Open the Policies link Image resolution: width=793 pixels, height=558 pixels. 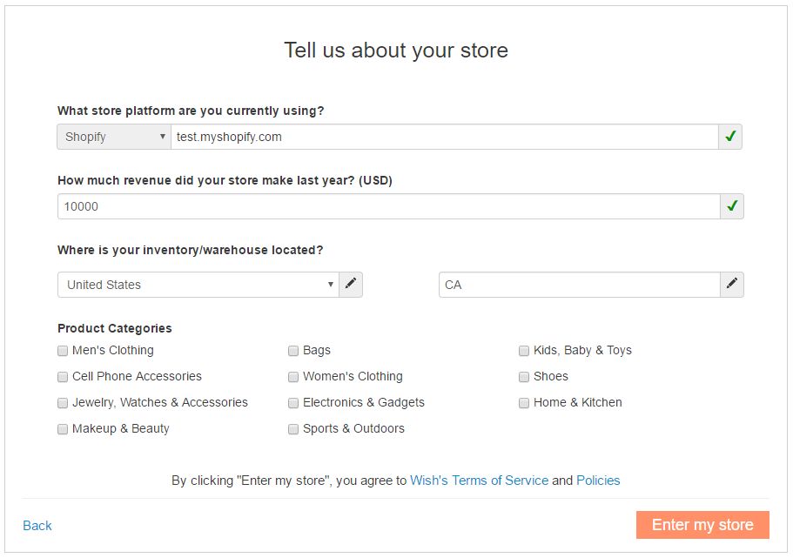click(598, 480)
